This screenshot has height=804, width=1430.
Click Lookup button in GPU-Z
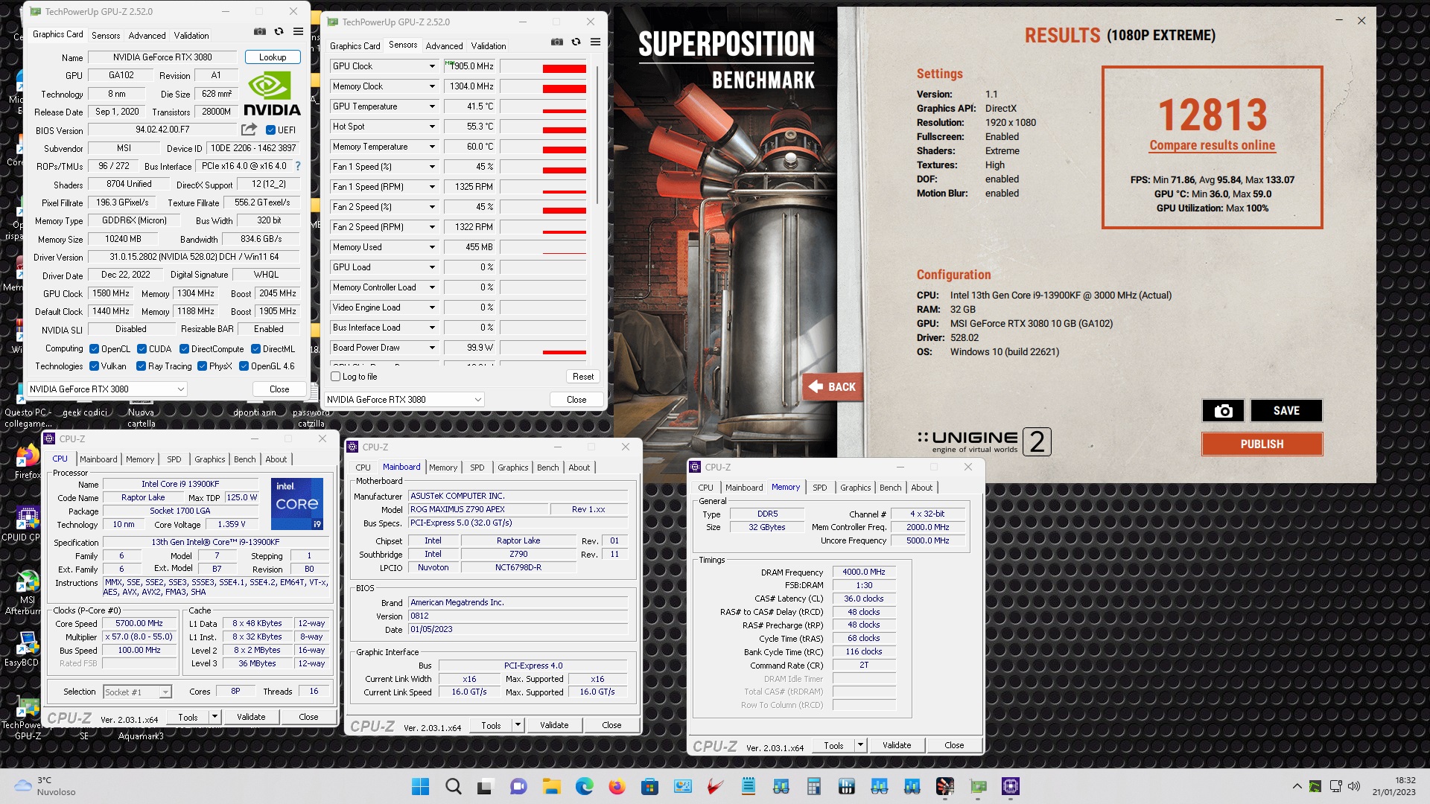273,57
